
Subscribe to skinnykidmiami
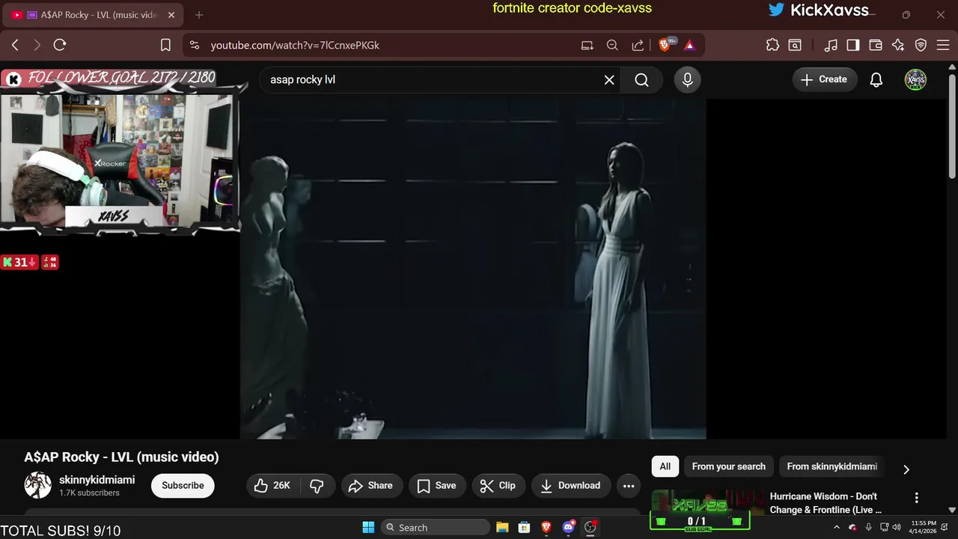point(183,485)
